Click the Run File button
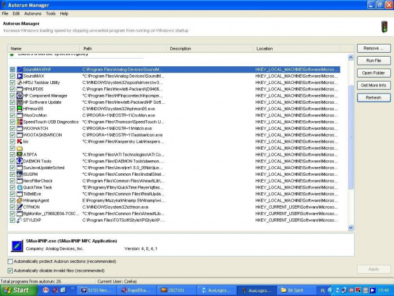The image size is (394, 296). 374,60
